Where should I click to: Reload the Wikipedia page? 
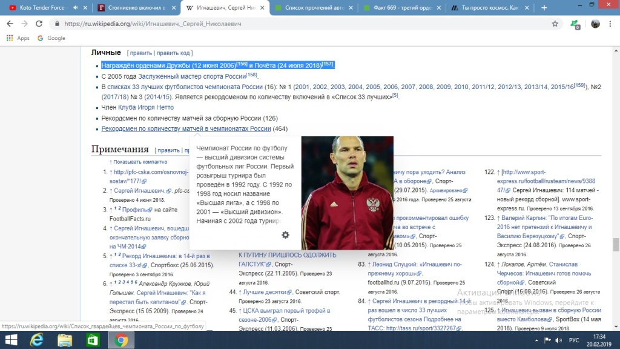(x=39, y=24)
